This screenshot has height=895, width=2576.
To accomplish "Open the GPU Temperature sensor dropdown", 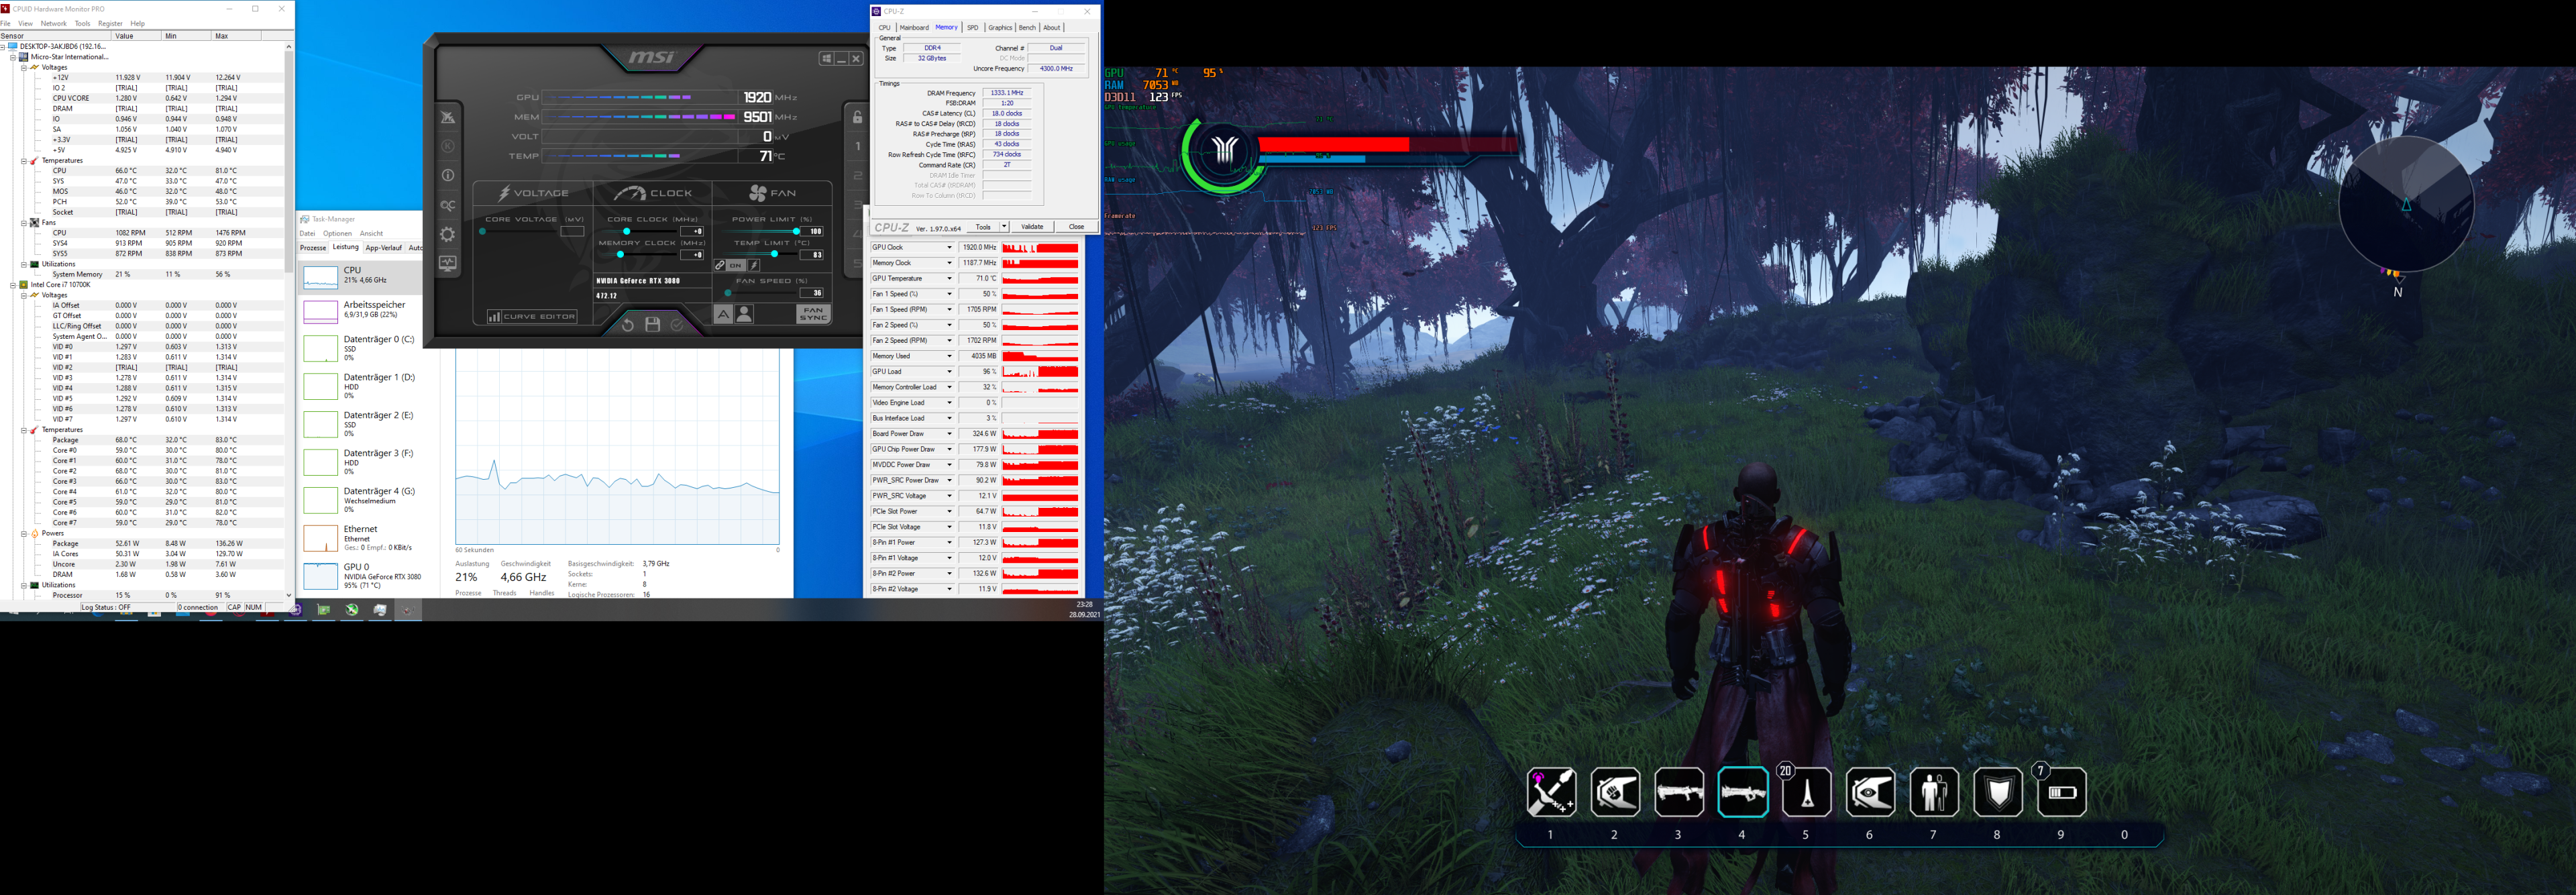I will [x=949, y=279].
